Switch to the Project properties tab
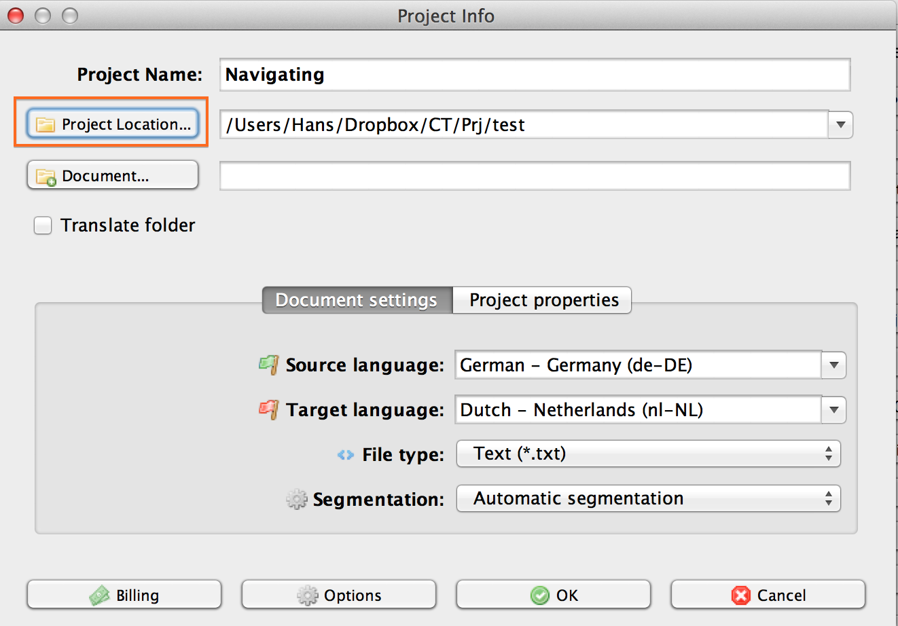This screenshot has width=898, height=626. (543, 300)
